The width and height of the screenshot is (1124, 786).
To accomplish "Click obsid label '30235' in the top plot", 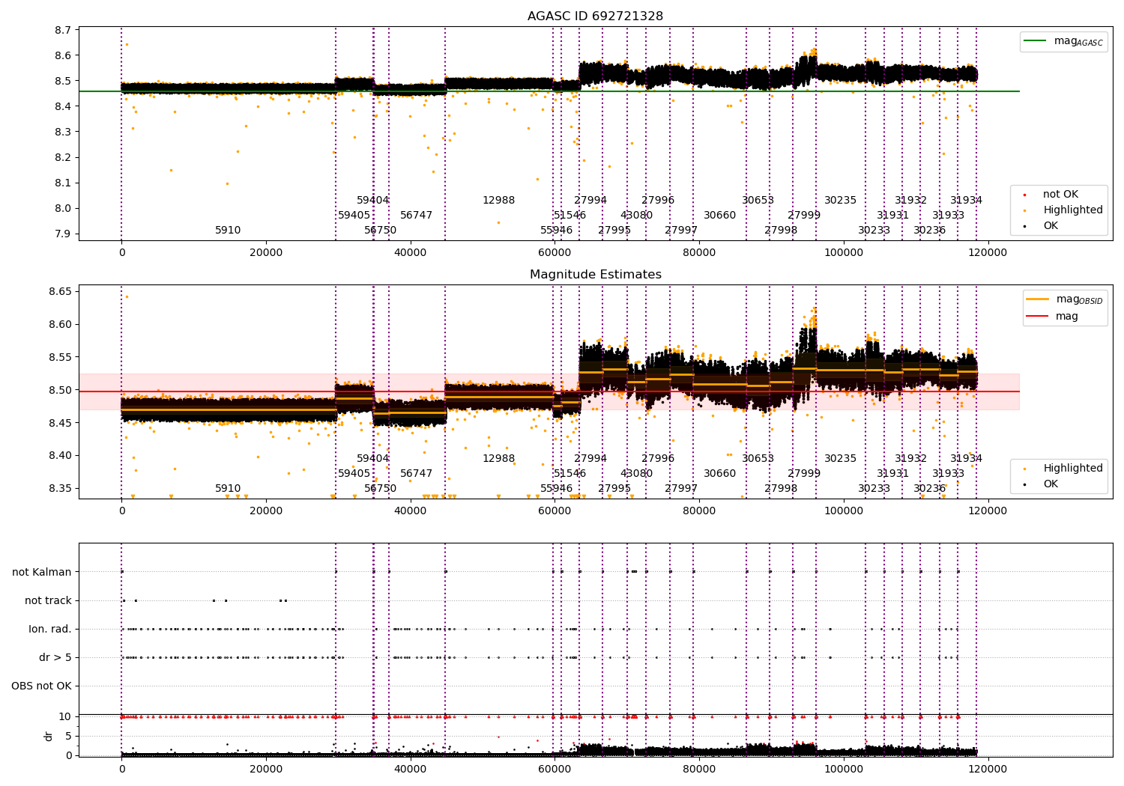I will [x=840, y=201].
